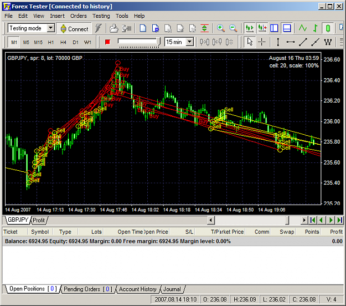The height and width of the screenshot is (306, 346).
Task: Click the grayed-out delete page icon
Action: click(x=193, y=28)
